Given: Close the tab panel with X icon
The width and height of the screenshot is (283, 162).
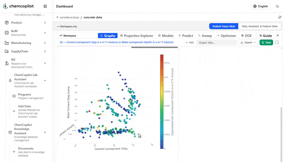Looking at the screenshot, I should (x=278, y=36).
